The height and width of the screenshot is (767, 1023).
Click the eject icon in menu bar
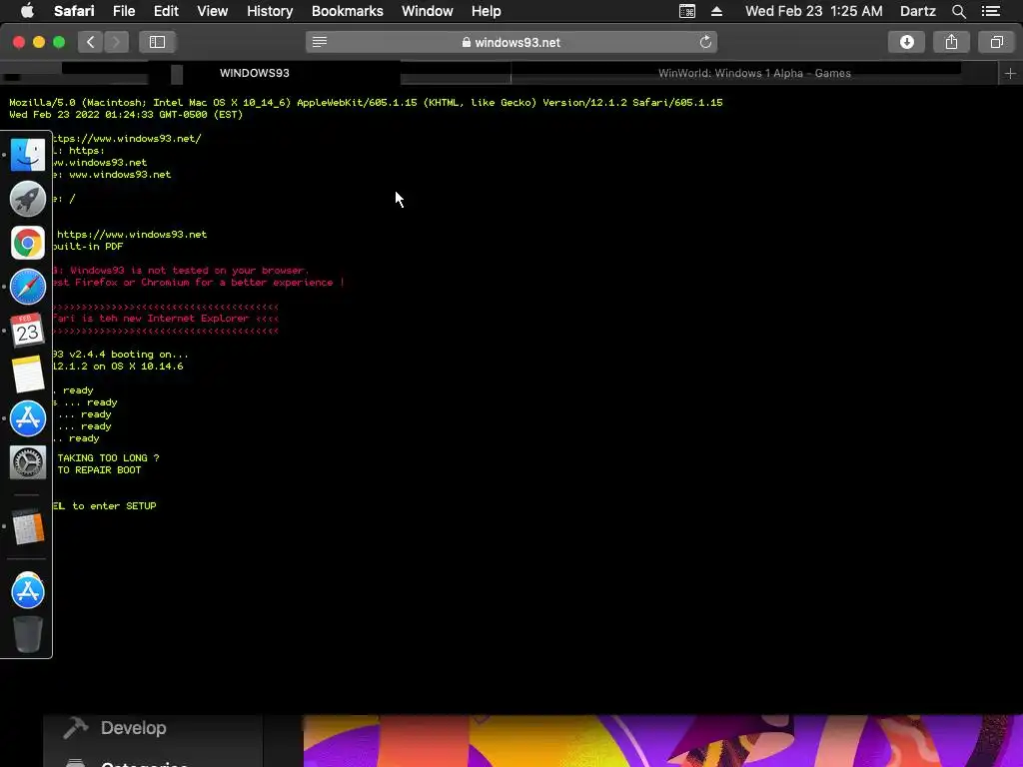(x=716, y=11)
